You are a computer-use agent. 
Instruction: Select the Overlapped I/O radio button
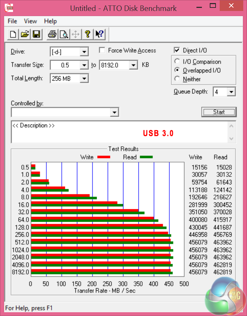[x=177, y=70]
